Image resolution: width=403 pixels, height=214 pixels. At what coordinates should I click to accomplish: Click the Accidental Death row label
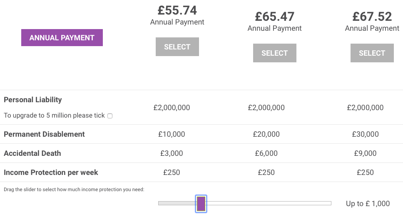point(32,153)
